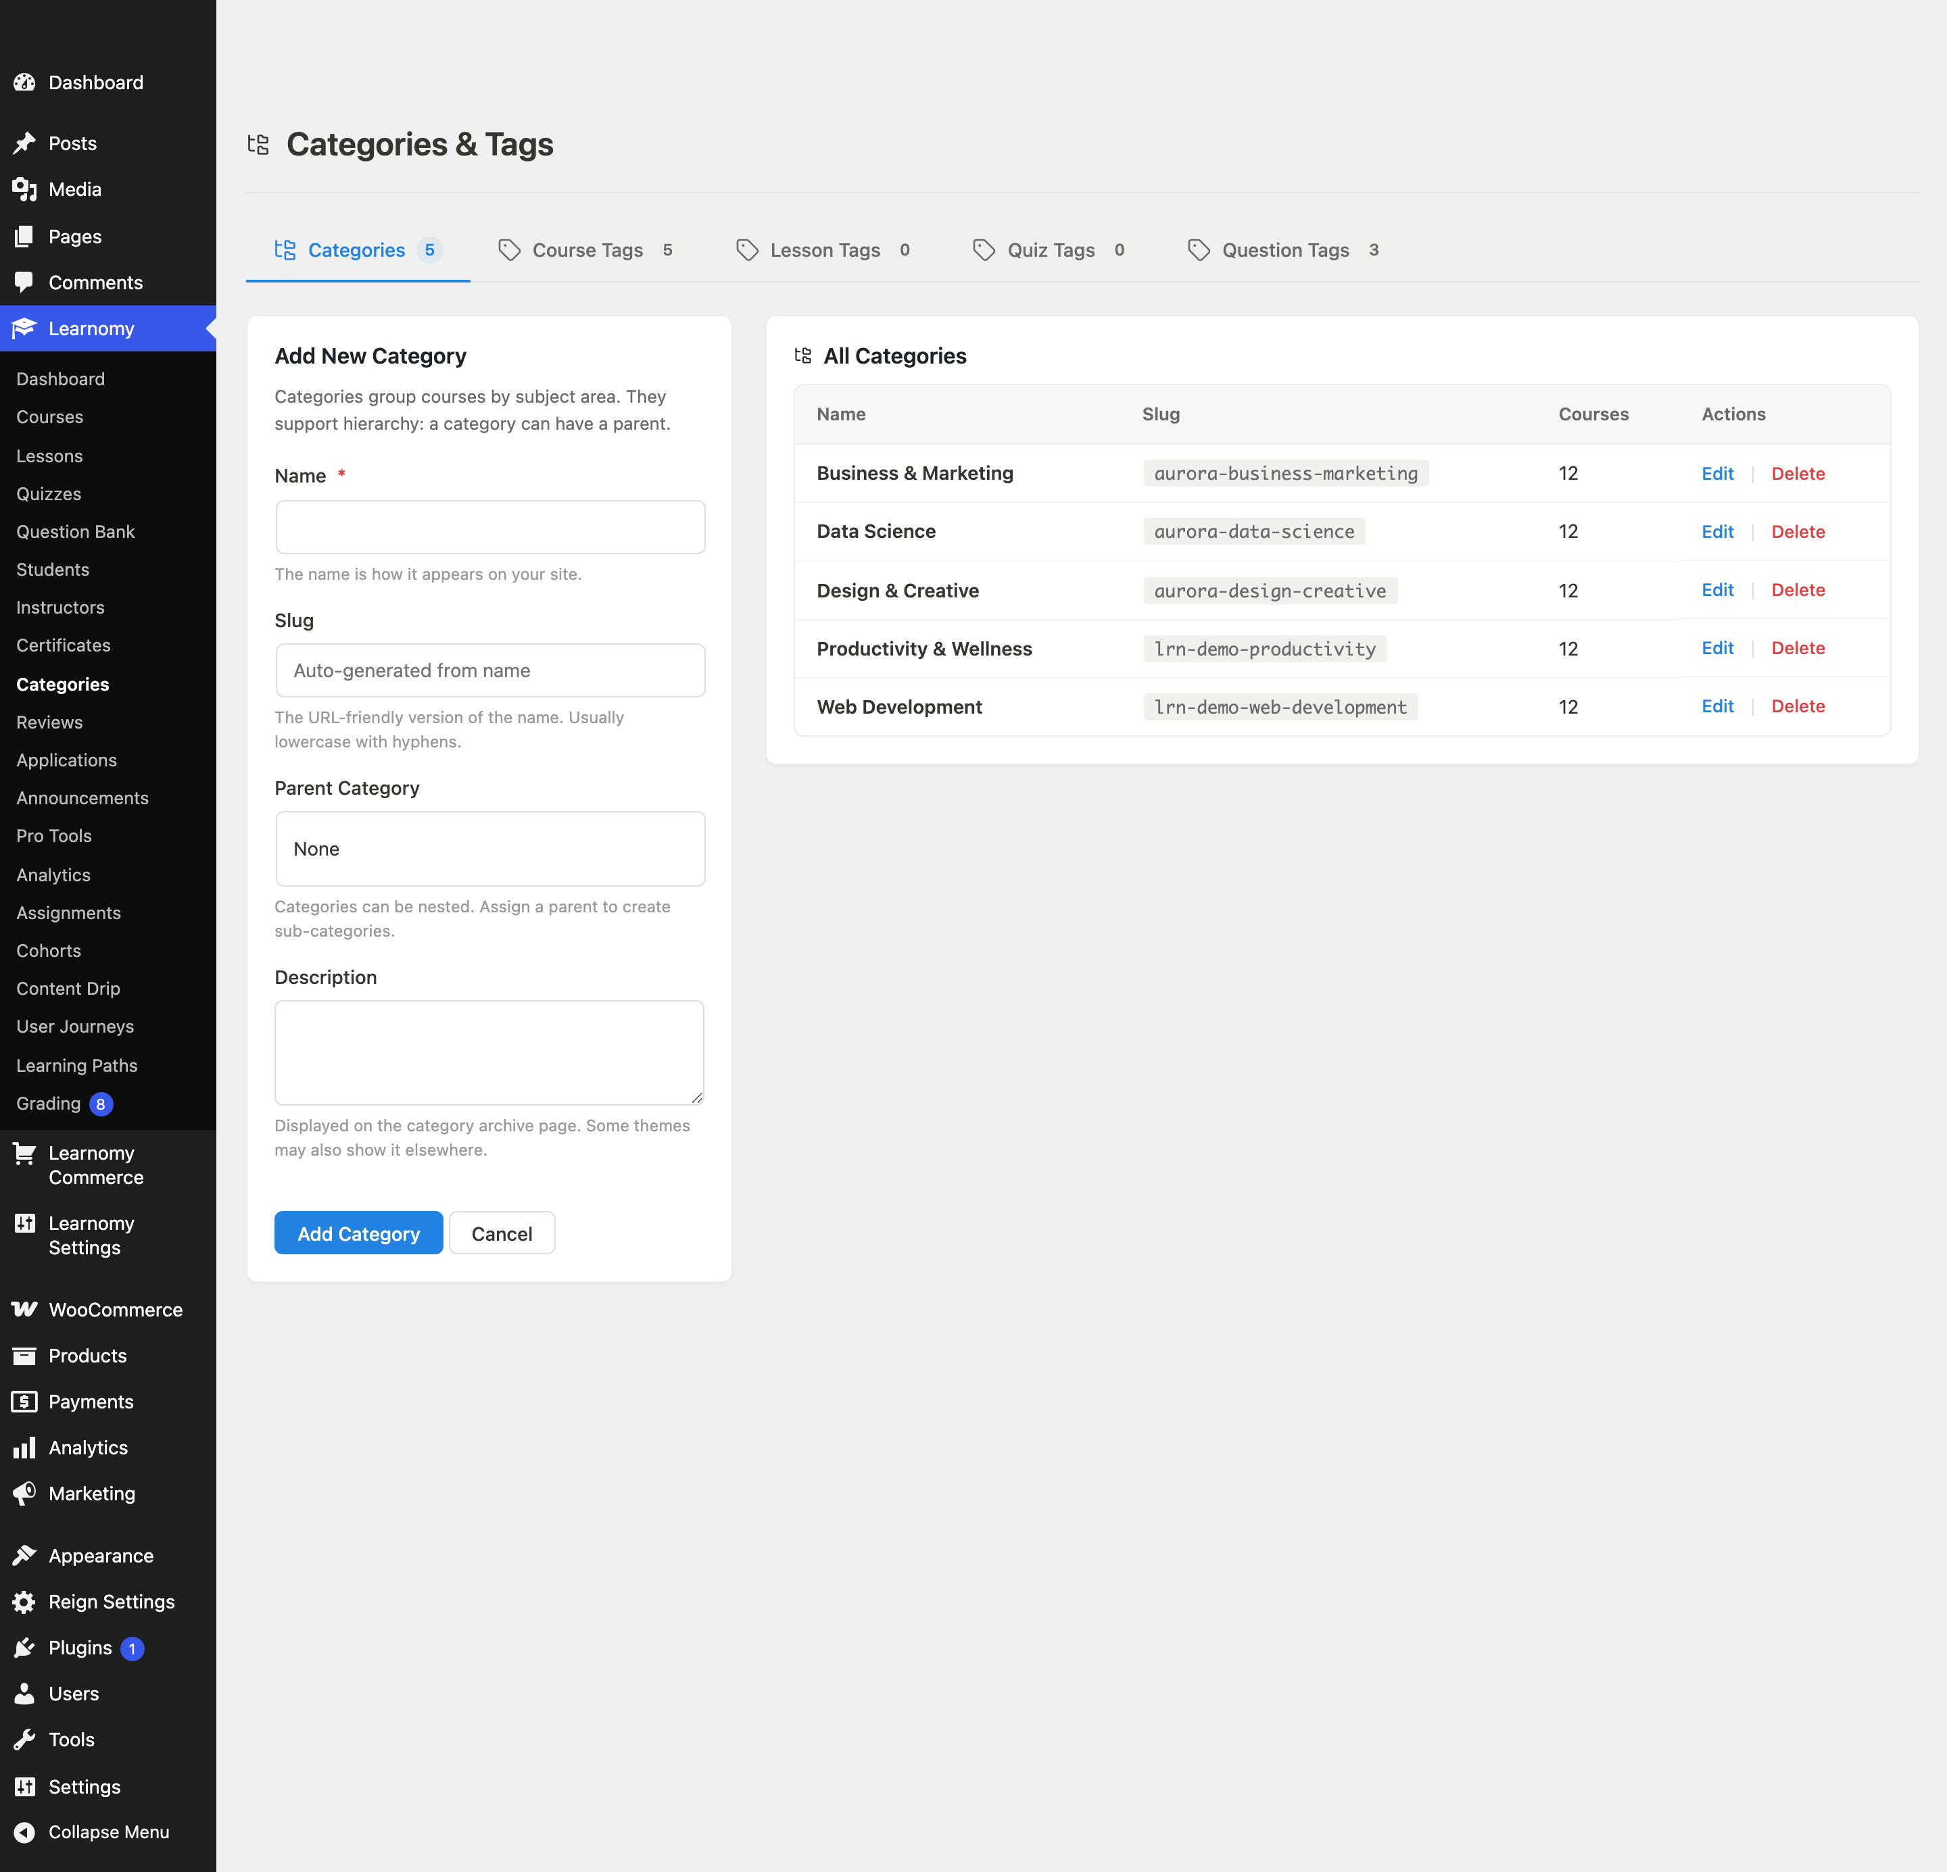This screenshot has height=1872, width=1947.
Task: Delete the Productivity & Wellness category
Action: pyautogui.click(x=1798, y=647)
